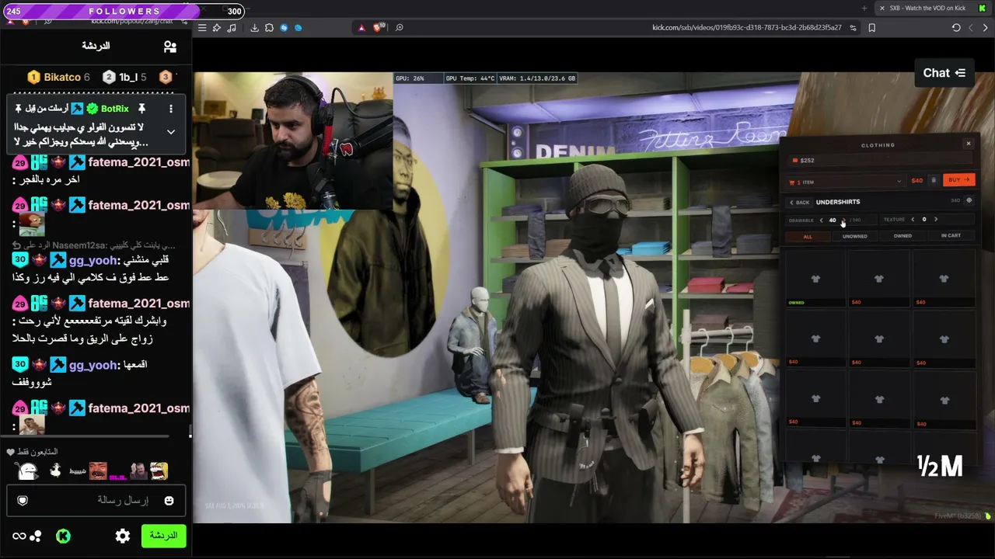Click the site settings icon beside URL
The width and height of the screenshot is (995, 559).
[853, 28]
